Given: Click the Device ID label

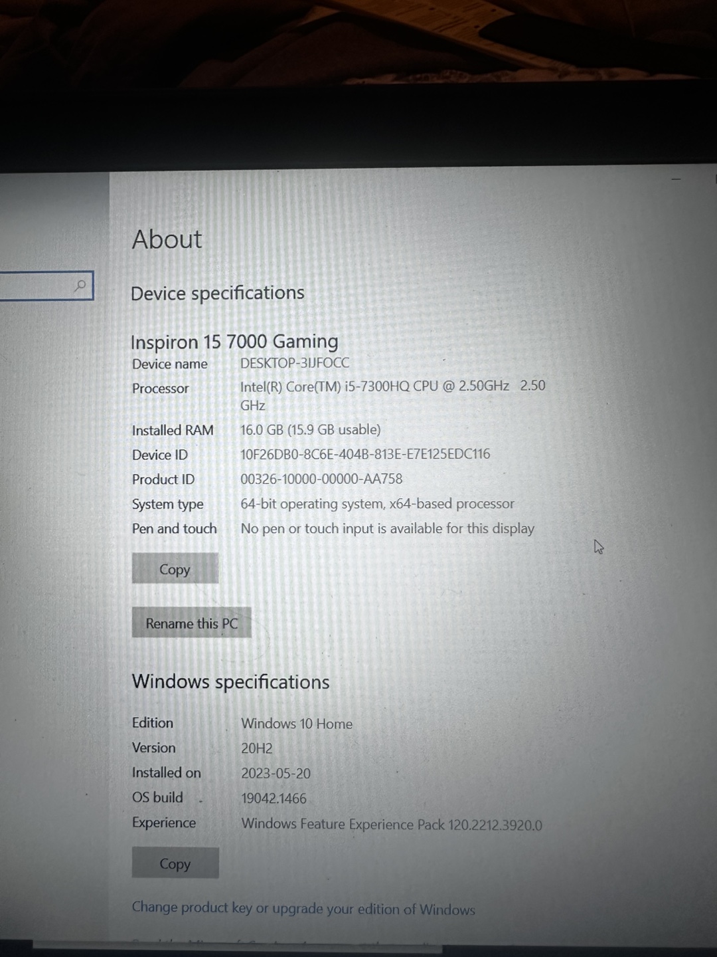Looking at the screenshot, I should 160,455.
